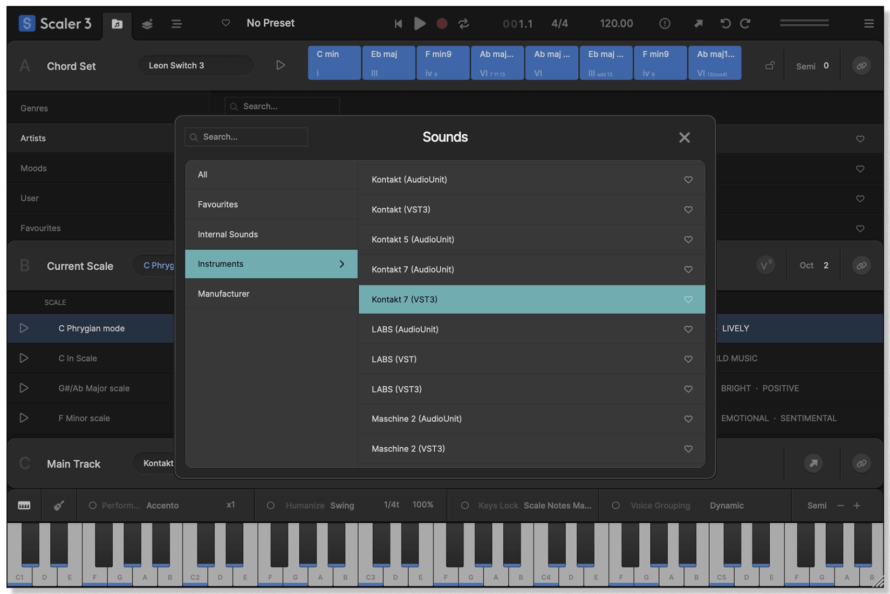Toggle the loop playback icon

pos(463,23)
